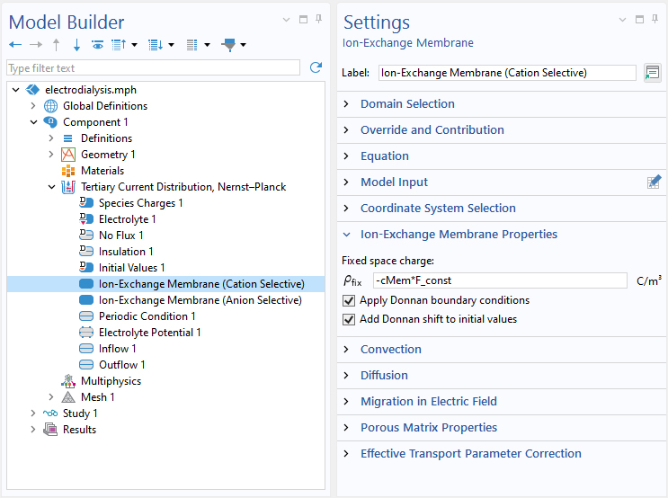Click the eye show icon in toolbar
The width and height of the screenshot is (668, 498).
pyautogui.click(x=97, y=44)
